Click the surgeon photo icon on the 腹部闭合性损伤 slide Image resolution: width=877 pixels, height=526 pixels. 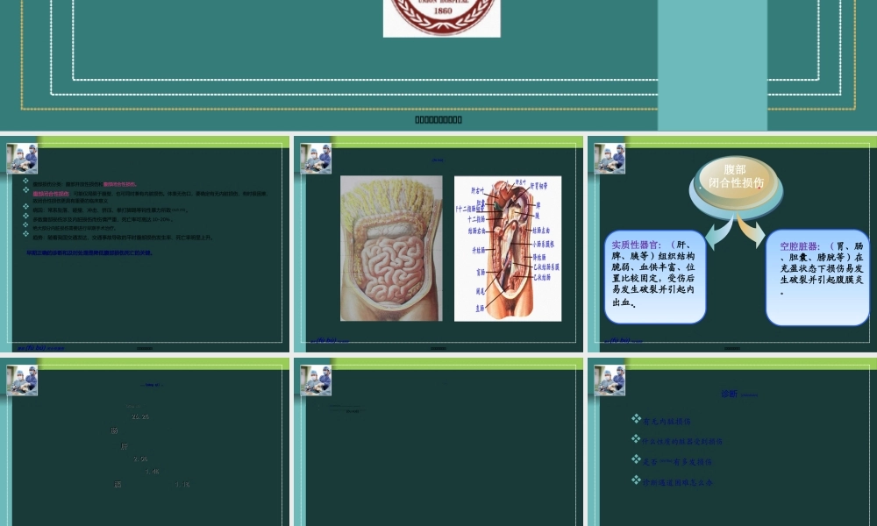click(x=609, y=159)
